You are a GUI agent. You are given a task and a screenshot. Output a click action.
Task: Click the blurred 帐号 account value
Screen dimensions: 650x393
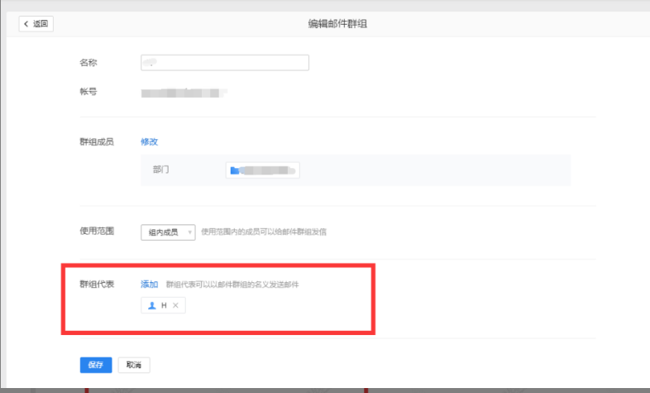click(184, 92)
